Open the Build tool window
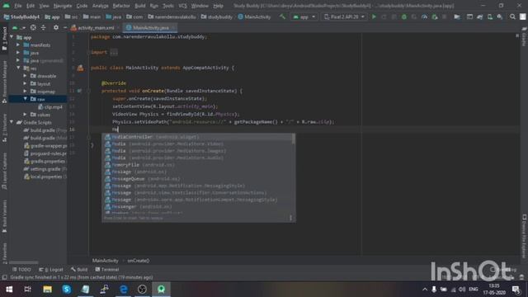The width and height of the screenshot is (528, 297). point(79,270)
